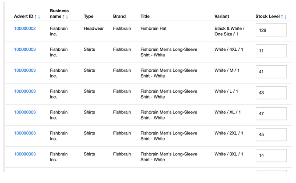
Task: Click stock level field showing 14
Action: 271,155
